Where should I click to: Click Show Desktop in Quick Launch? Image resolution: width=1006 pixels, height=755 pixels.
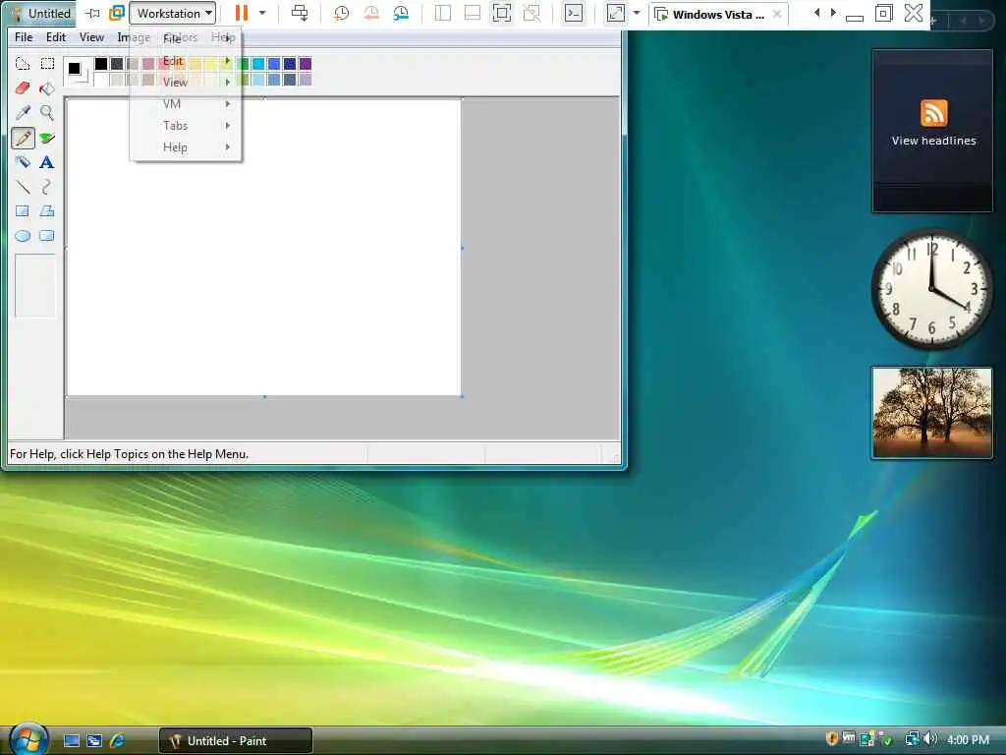(x=71, y=741)
